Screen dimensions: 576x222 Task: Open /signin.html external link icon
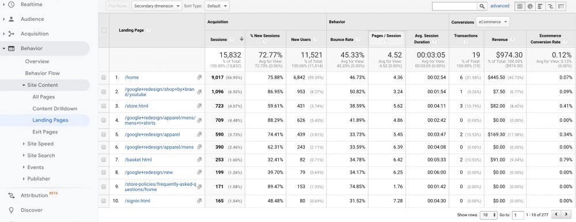199,201
